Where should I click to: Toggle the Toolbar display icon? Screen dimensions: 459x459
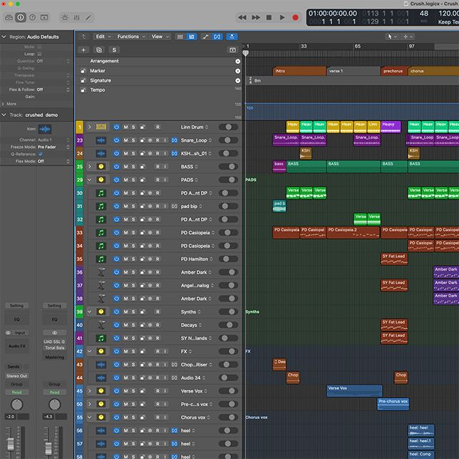click(x=44, y=18)
